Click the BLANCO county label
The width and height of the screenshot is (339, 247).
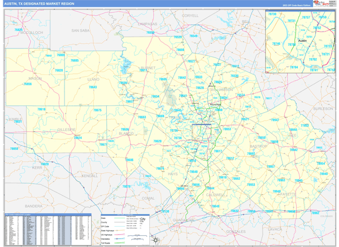[126, 134]
